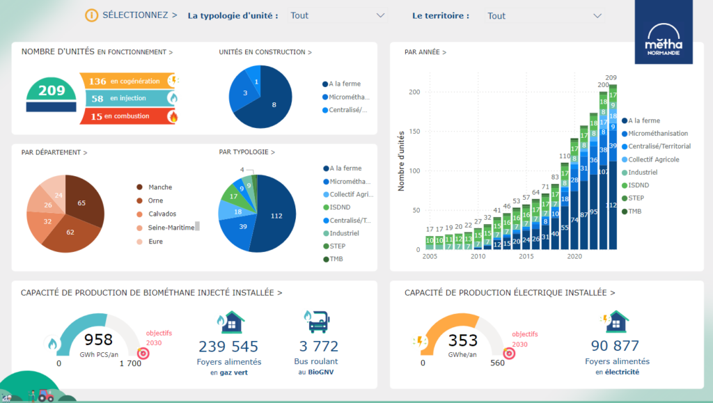Click the 'CAPACITÉ DE PRODUCTION ÉLECTRIQUE INSTALLÉE >' title
713x403 pixels.
coord(510,292)
